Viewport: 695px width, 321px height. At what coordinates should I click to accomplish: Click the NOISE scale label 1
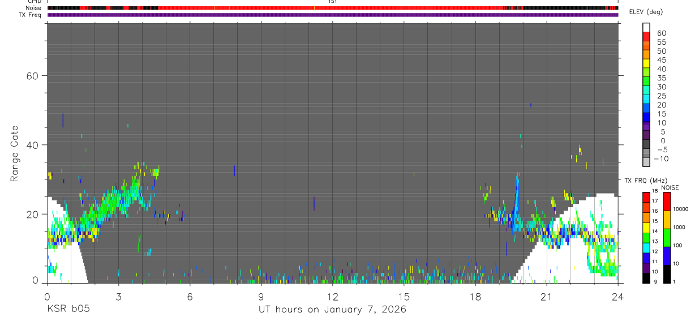point(674,282)
